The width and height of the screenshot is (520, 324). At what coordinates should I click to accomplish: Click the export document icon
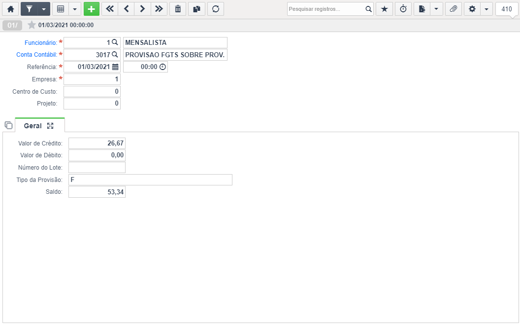422,9
